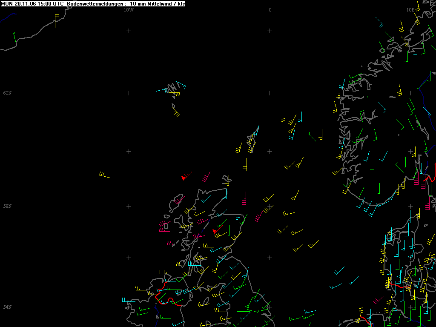436x327 pixels.
Task: Click the 0 longitude label at the top
Action: [270, 10]
